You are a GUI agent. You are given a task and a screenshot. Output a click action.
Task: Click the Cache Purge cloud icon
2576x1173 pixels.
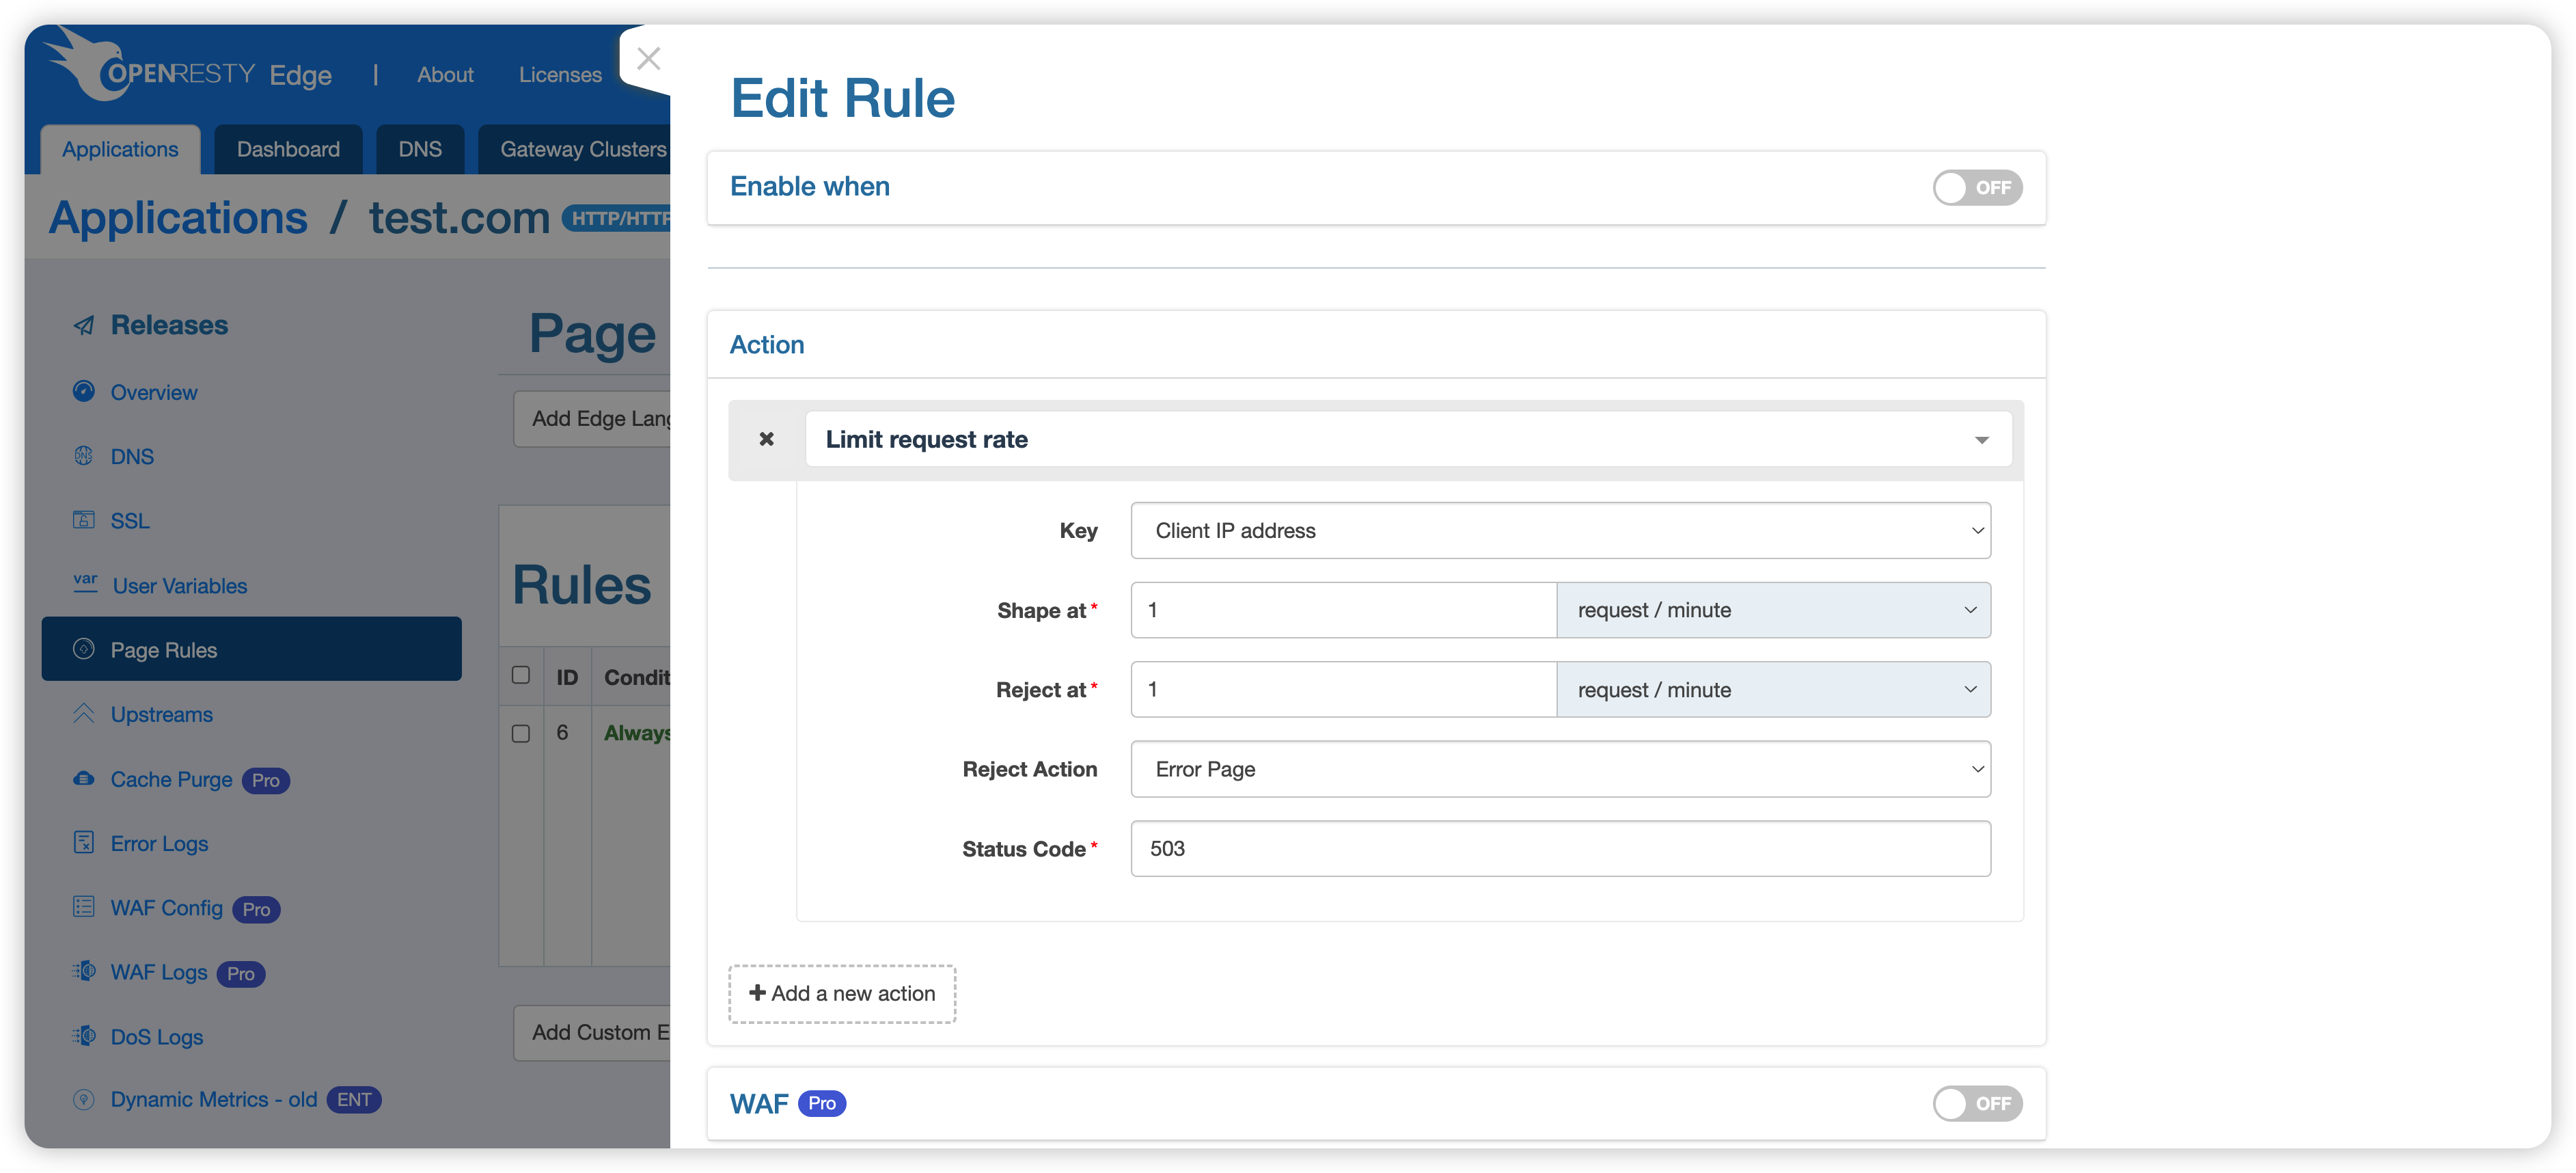(x=84, y=778)
